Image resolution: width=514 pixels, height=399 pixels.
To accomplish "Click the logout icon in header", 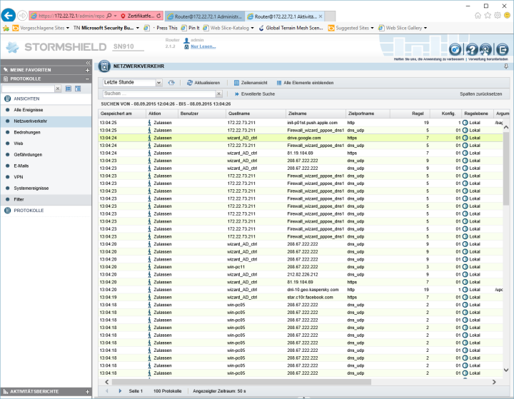I will point(503,49).
